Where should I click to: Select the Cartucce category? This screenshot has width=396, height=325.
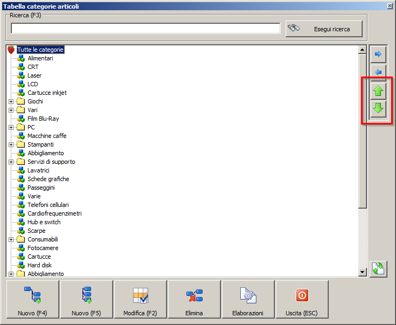[x=39, y=257]
